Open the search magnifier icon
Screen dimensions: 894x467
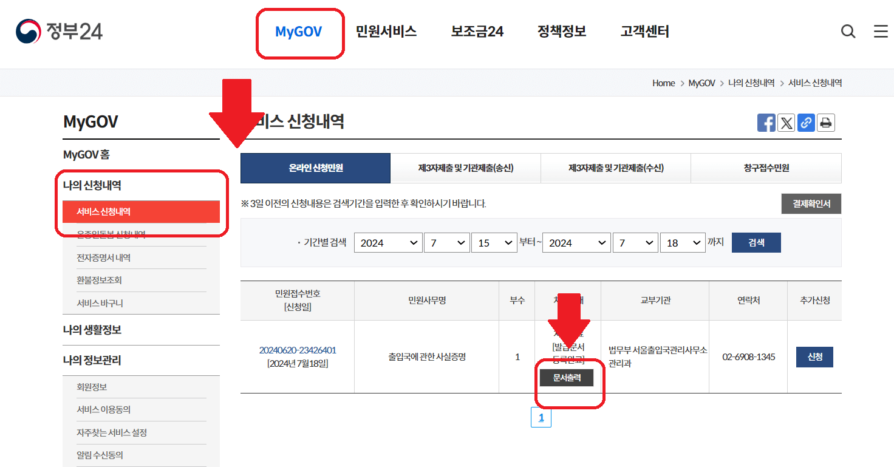[x=848, y=31]
